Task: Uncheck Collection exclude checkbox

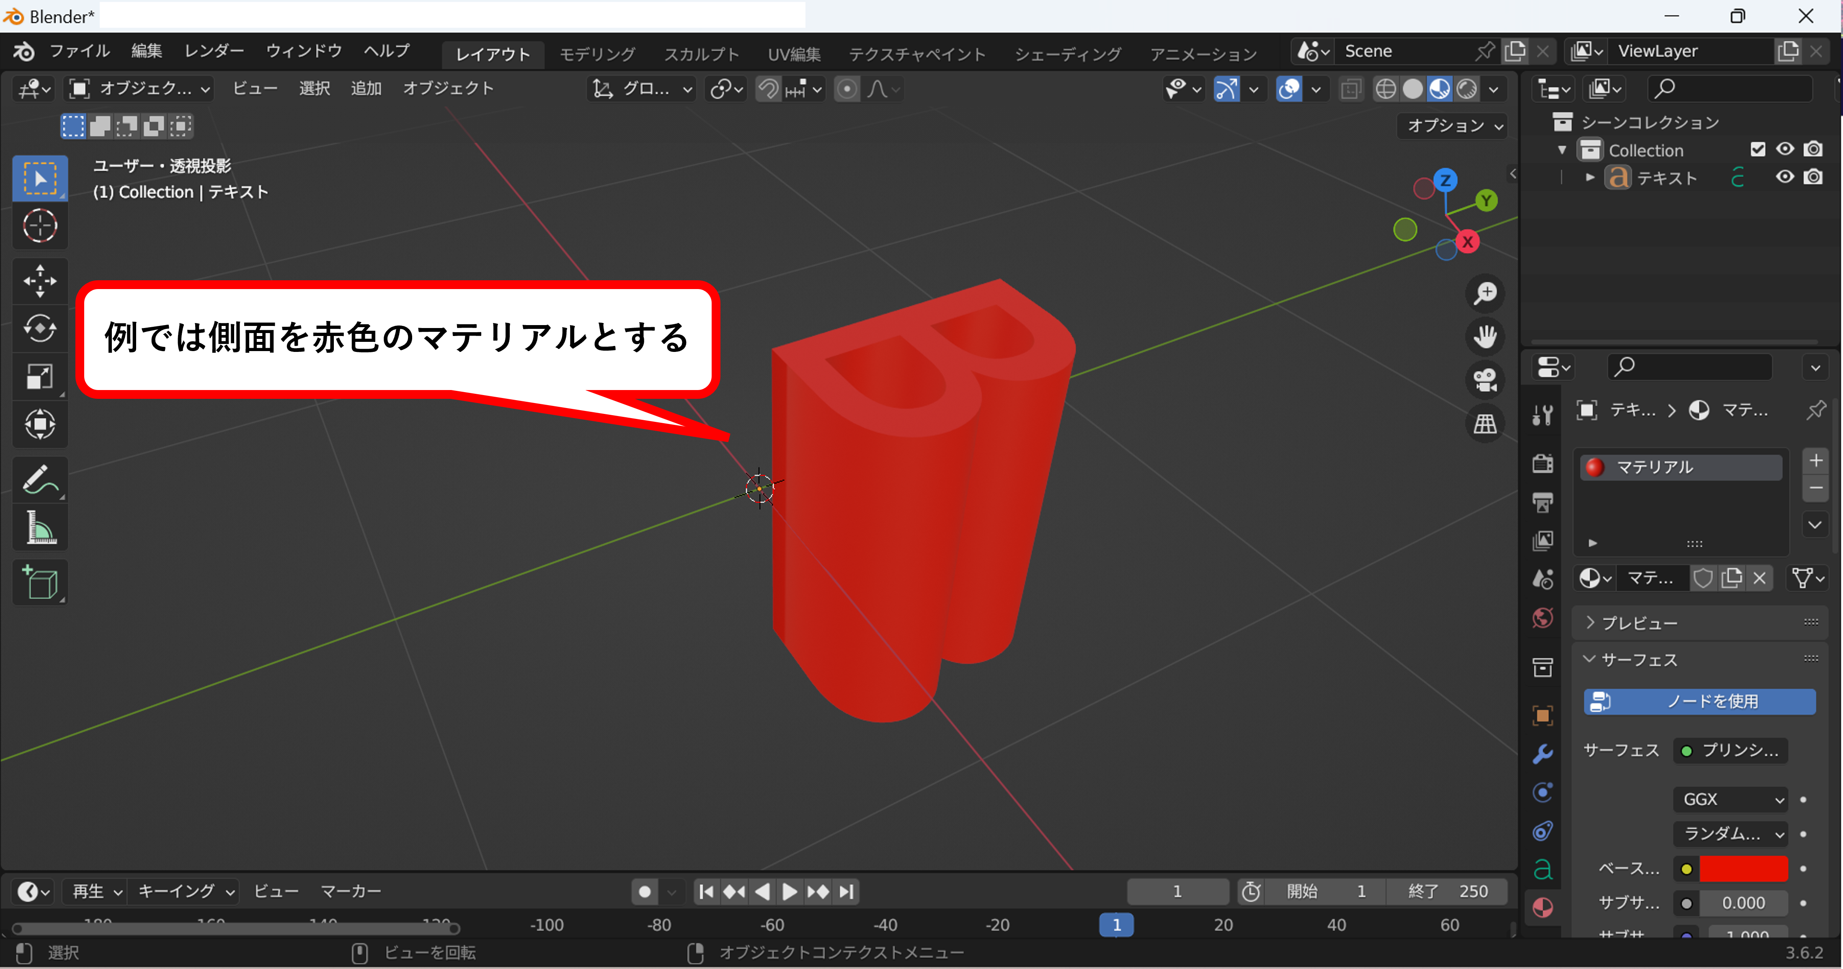Action: point(1758,149)
